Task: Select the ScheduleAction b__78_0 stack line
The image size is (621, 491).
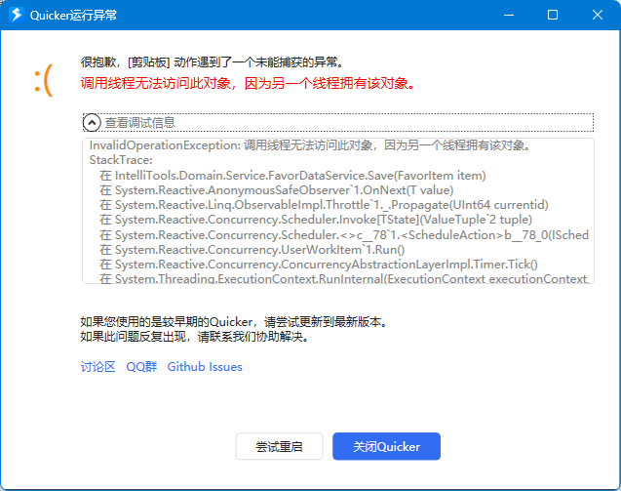Action: pyautogui.click(x=344, y=235)
